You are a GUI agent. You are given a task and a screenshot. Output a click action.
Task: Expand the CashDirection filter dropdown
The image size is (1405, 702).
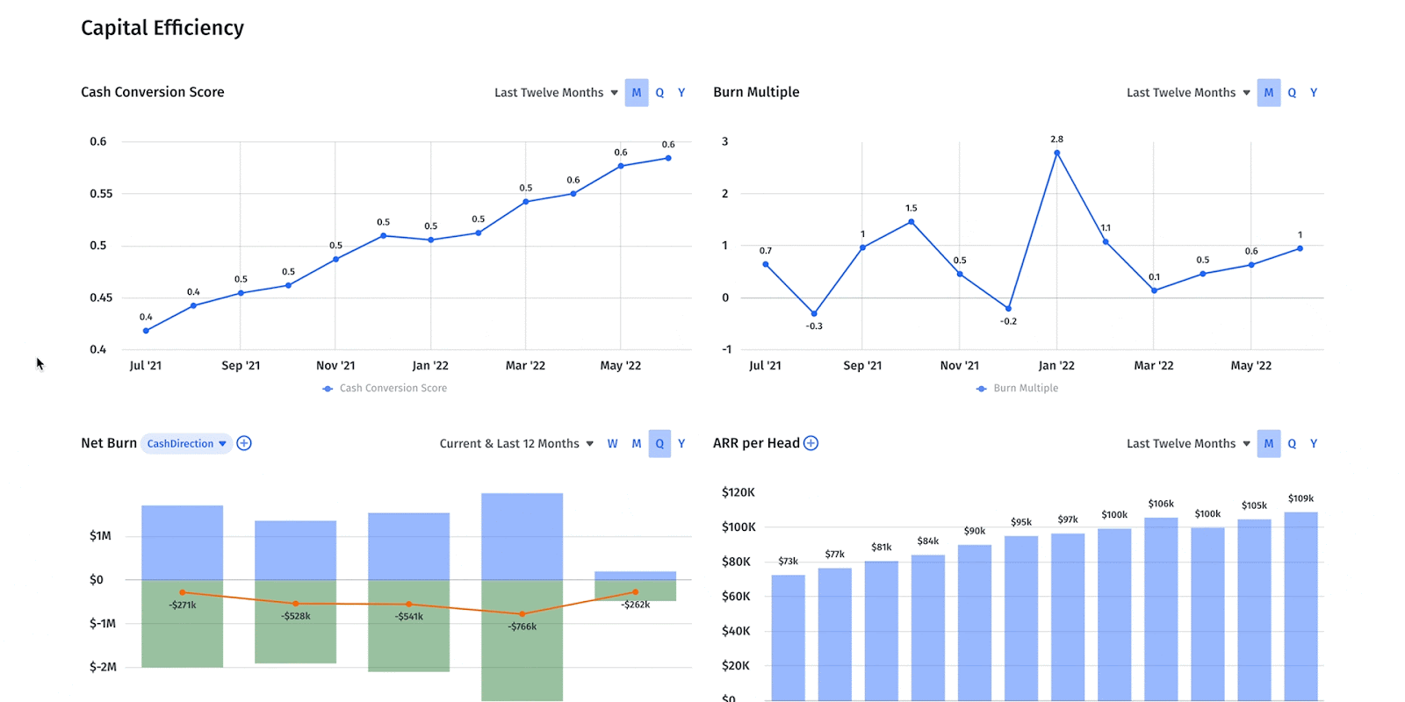[186, 444]
